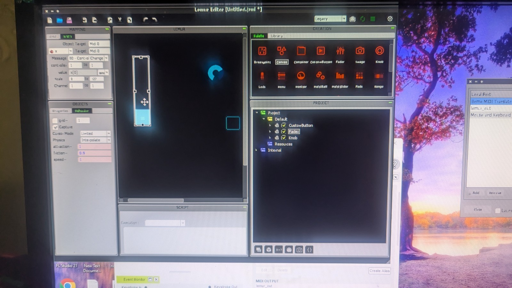
Task: Switch to the MIDI tab in Mapping
Action: 68,37
